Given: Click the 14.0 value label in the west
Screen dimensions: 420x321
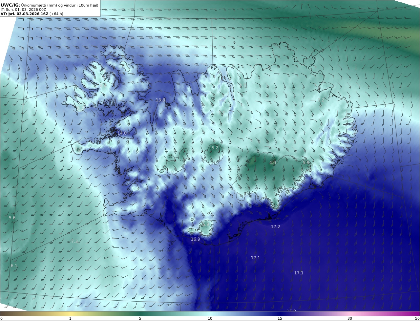Looking at the screenshot, I should coord(122,133).
